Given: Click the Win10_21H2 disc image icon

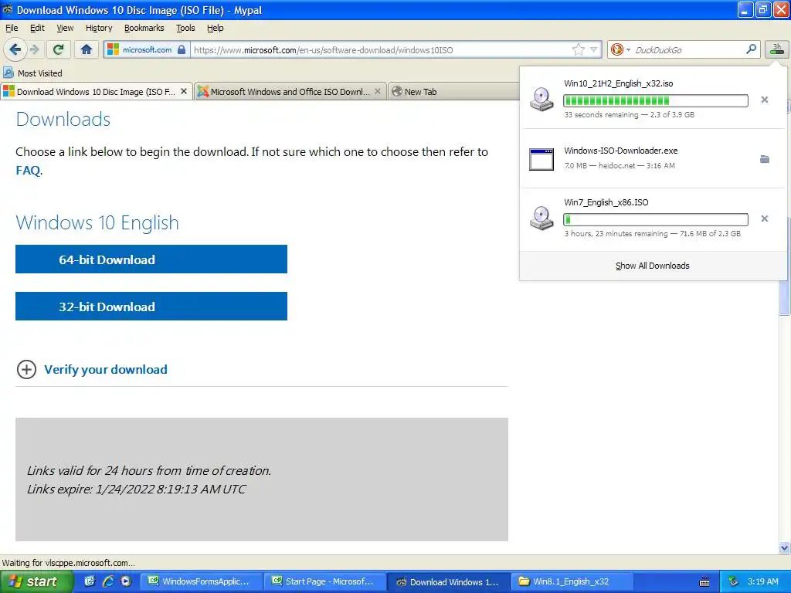Looking at the screenshot, I should (x=541, y=100).
